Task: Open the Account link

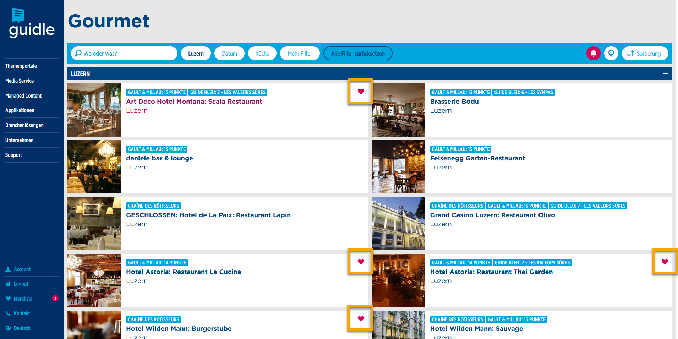Action: [22, 269]
